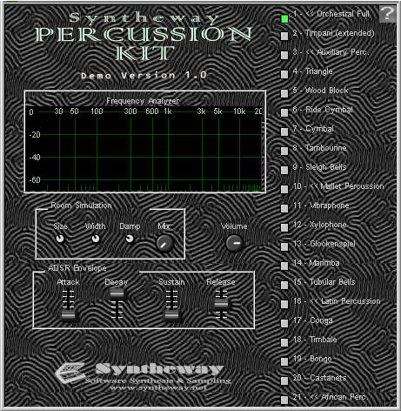
Task: Activate preset 21 African Perc.
Action: [x=284, y=400]
